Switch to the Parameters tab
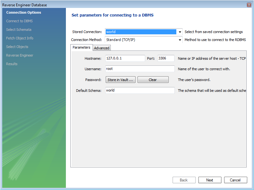This screenshot has height=190, width=254. click(x=81, y=48)
